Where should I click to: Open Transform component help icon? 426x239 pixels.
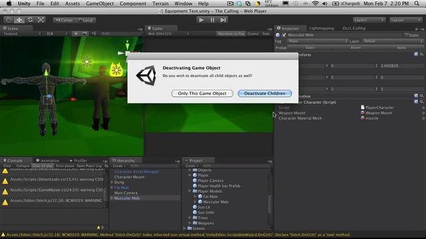[x=416, y=54]
